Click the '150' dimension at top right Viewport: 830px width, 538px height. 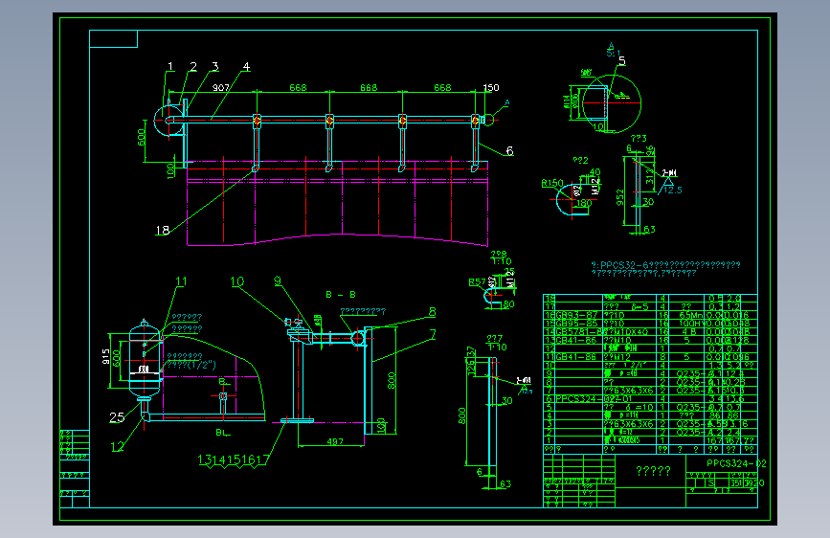click(x=491, y=87)
